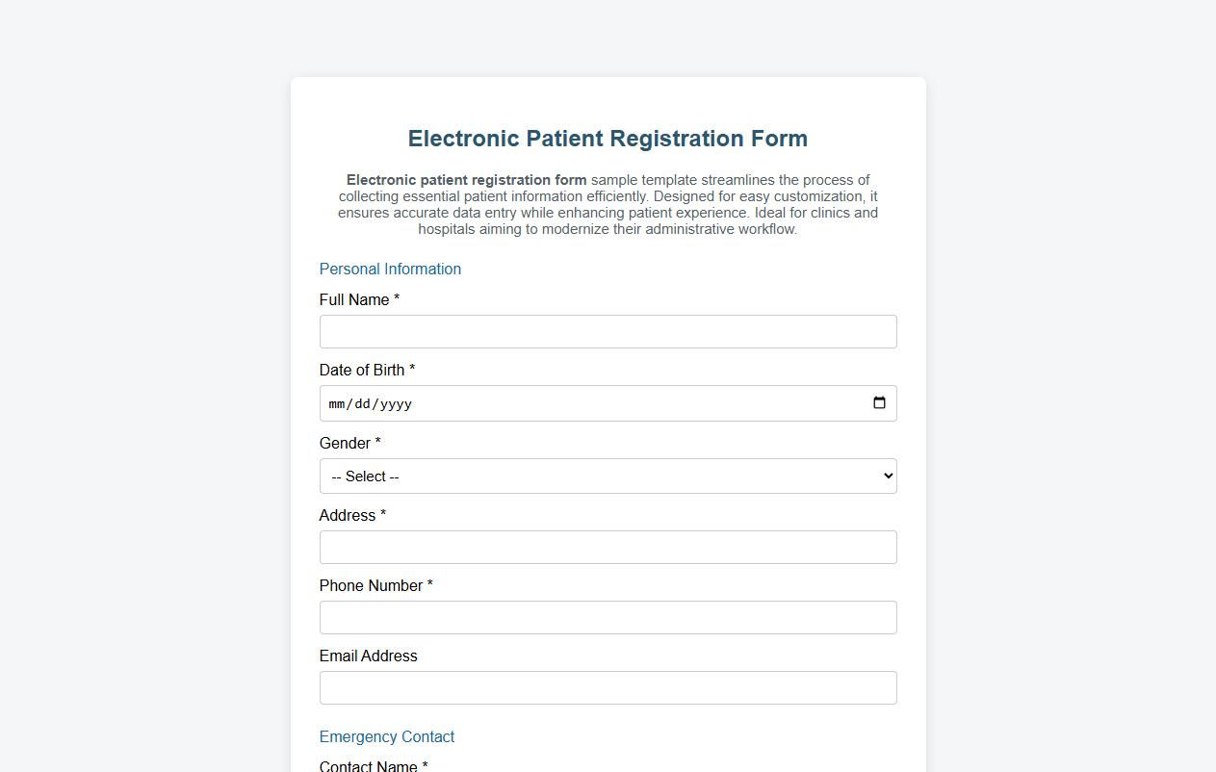
Task: Click the Email Address input field
Action: click(608, 687)
